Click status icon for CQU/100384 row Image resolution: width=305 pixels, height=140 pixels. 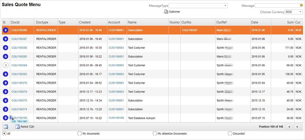click(5, 65)
